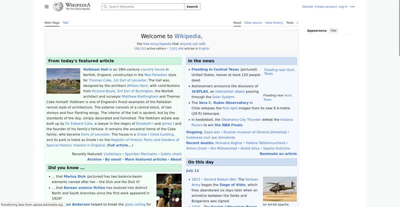The image size is (400, 207).
Task: Open Flooding in Central Texas story
Action: coord(215,69)
